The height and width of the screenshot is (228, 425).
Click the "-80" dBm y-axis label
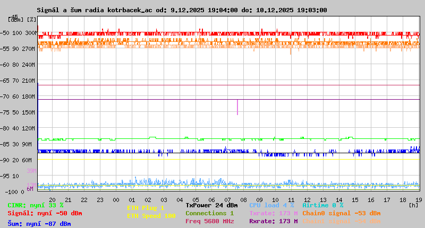click(x=5, y=128)
